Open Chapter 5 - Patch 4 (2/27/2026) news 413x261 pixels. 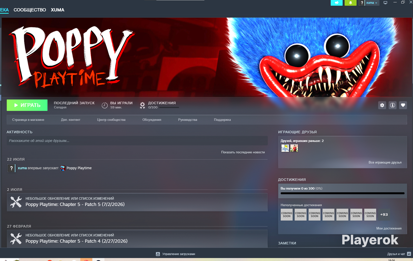76,241
